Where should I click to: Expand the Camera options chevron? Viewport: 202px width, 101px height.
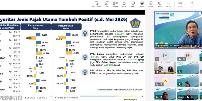point(186,4)
